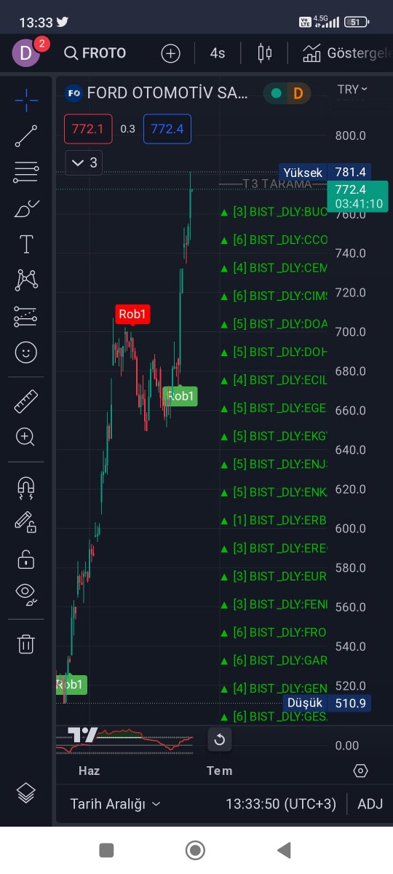Tap the Android recent apps square button
This screenshot has height=874, width=393.
(x=107, y=850)
